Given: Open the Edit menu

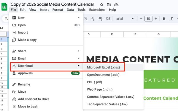Looking at the screenshot, I should [x=23, y=10].
